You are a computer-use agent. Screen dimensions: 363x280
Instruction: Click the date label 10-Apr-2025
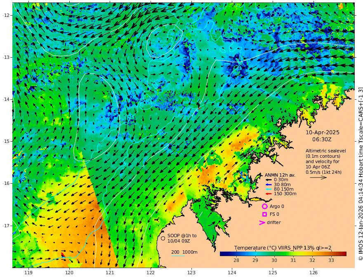(x=323, y=132)
